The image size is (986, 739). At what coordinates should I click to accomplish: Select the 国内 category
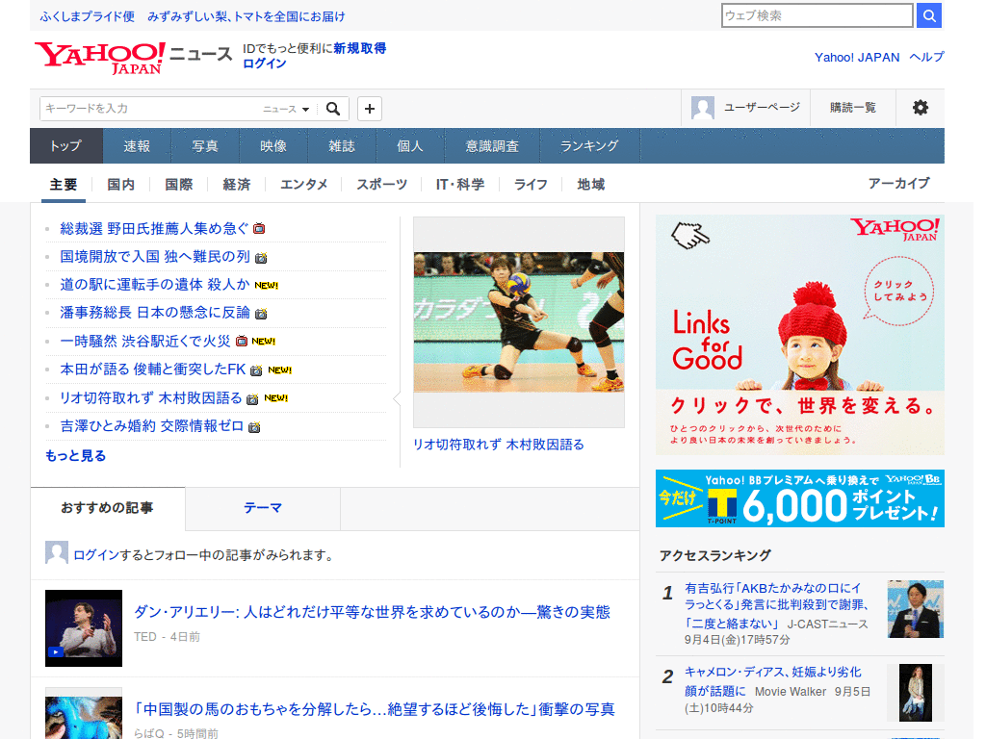pos(120,185)
